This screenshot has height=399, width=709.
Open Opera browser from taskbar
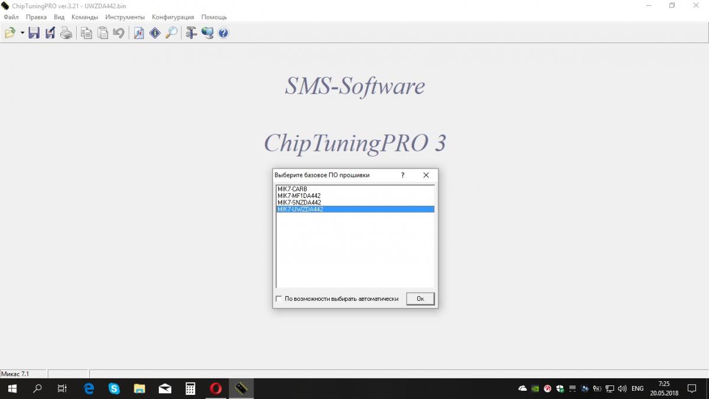click(216, 389)
